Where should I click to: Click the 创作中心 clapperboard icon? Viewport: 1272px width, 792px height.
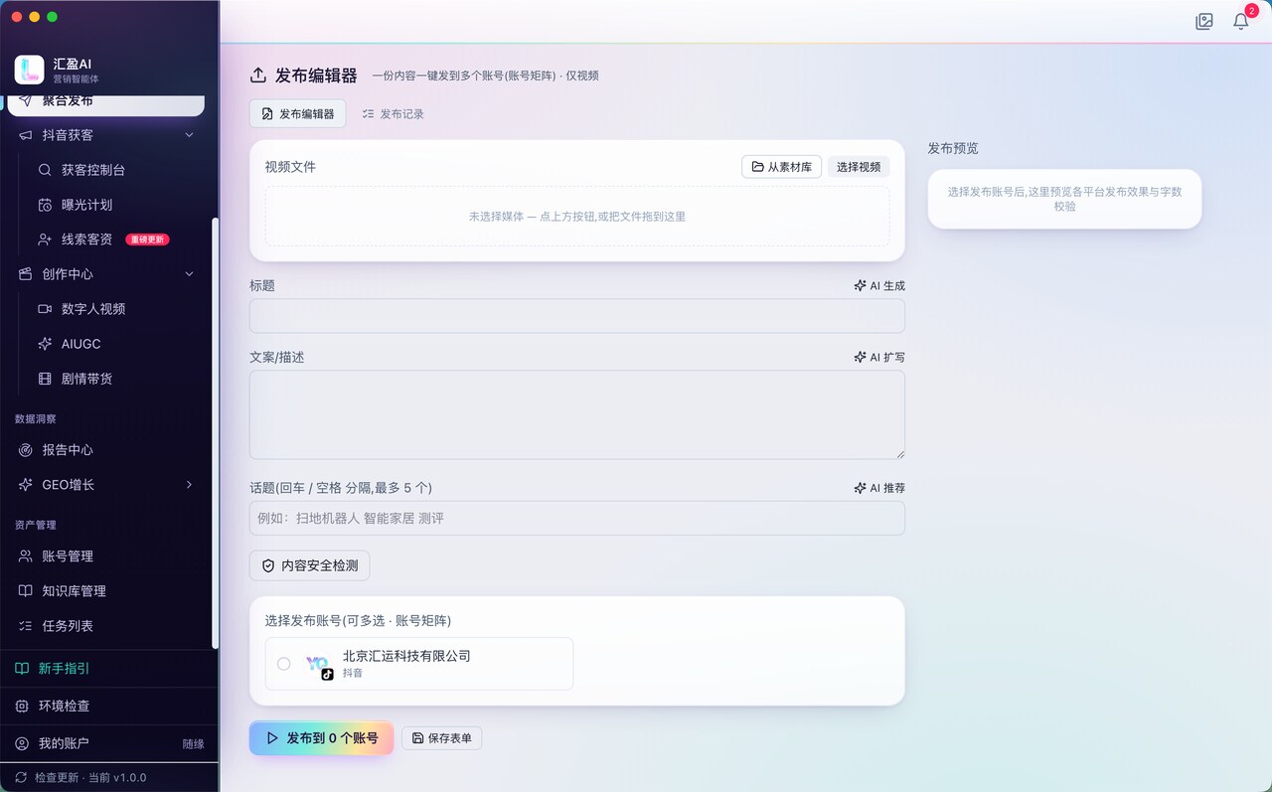click(x=26, y=274)
